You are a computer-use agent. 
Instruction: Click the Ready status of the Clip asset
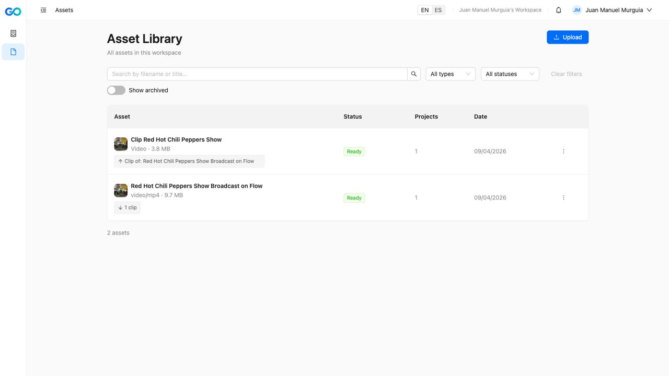[x=354, y=151]
